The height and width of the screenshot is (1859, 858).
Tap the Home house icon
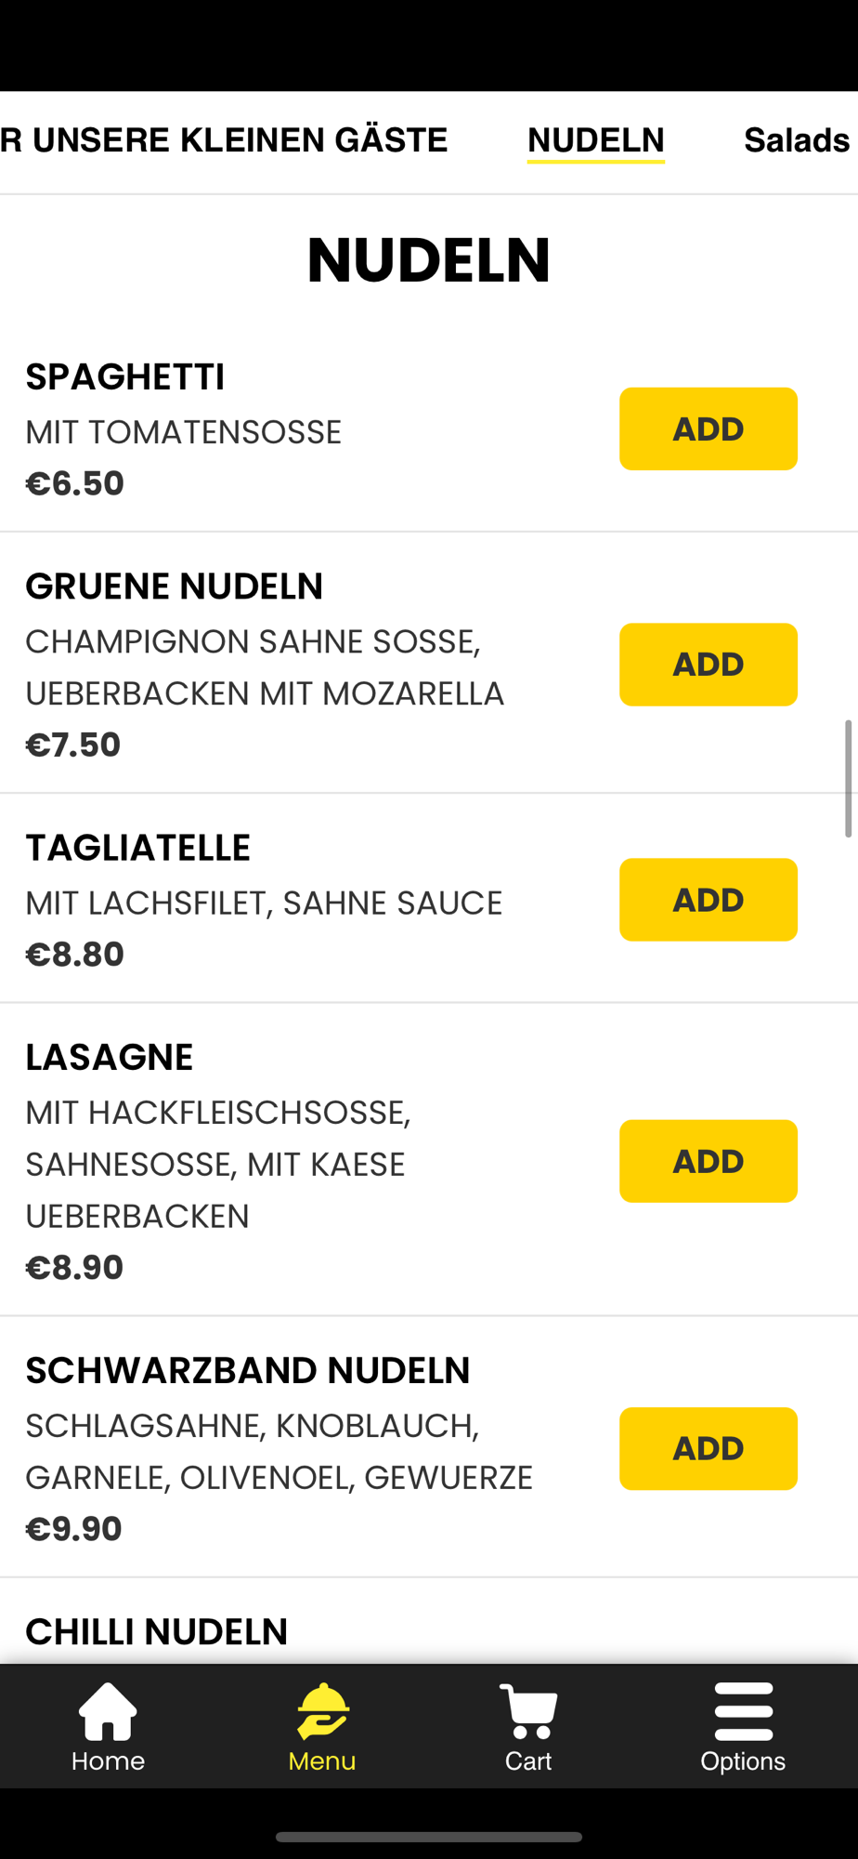tap(108, 1712)
